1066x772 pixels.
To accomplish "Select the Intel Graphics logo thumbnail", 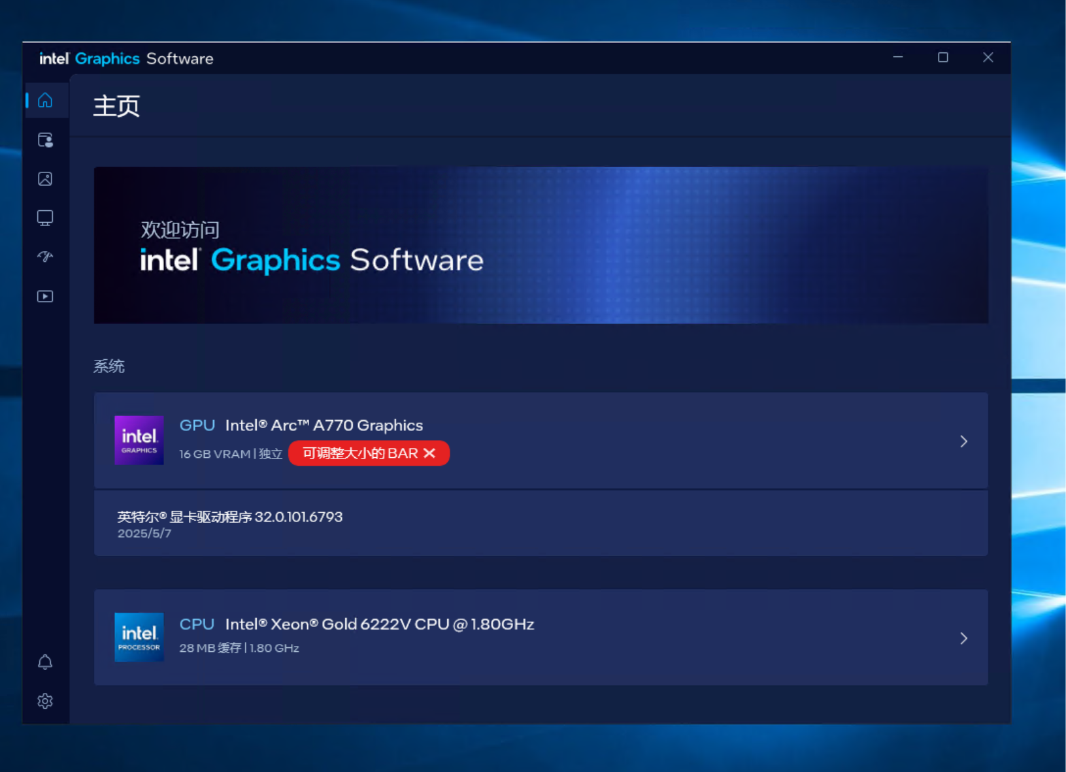I will pos(139,440).
